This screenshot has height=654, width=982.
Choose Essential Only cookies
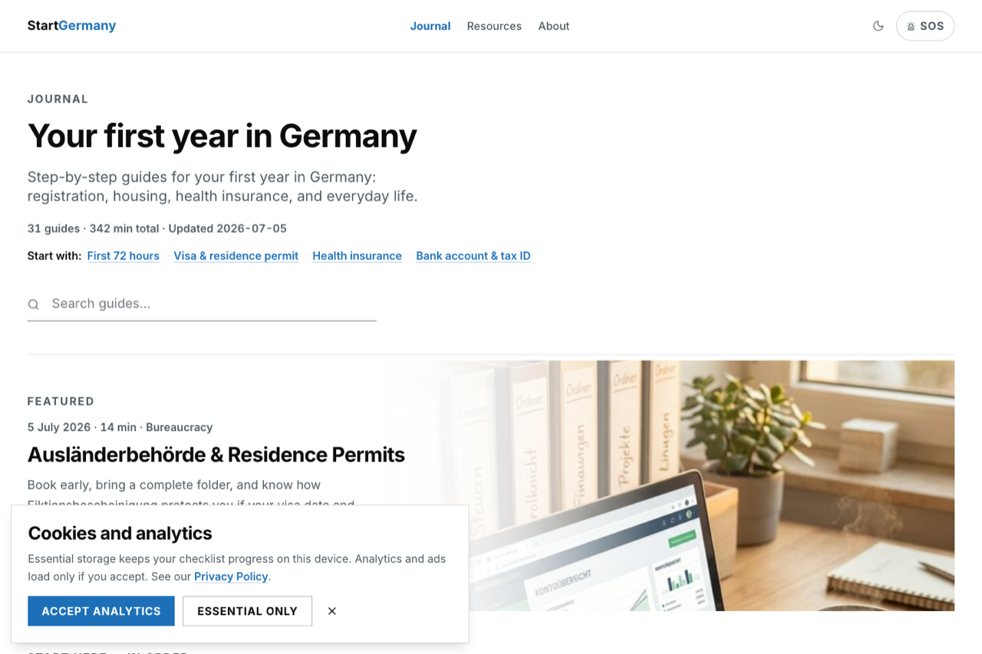(247, 611)
